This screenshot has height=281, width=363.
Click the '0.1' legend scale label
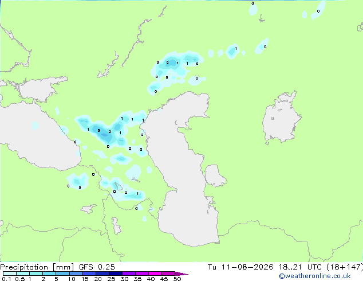coord(6,279)
